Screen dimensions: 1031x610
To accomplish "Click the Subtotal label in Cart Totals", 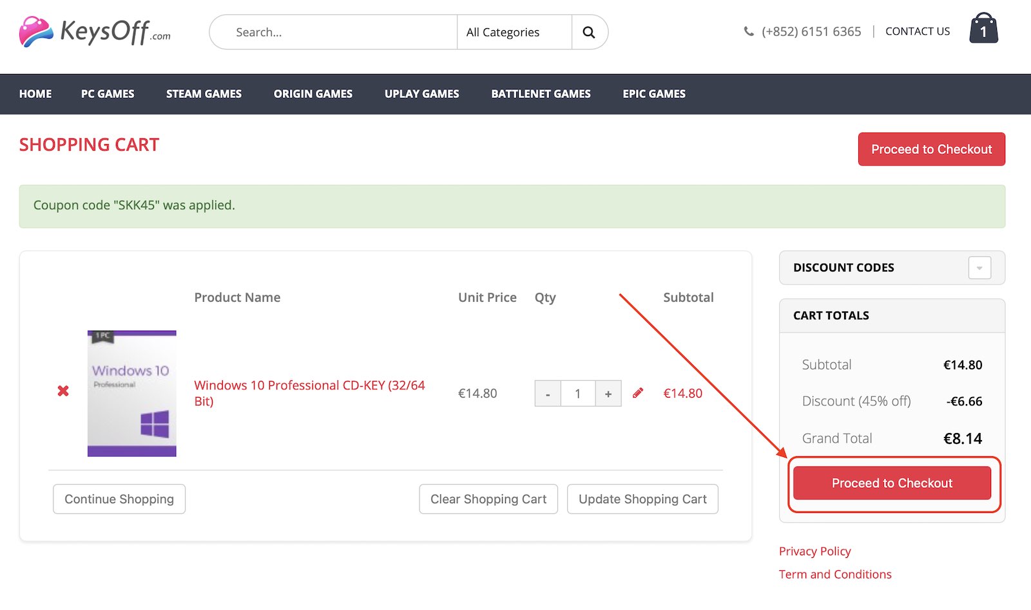I will pos(827,365).
